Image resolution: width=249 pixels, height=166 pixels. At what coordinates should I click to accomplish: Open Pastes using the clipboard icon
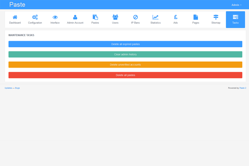point(95,17)
